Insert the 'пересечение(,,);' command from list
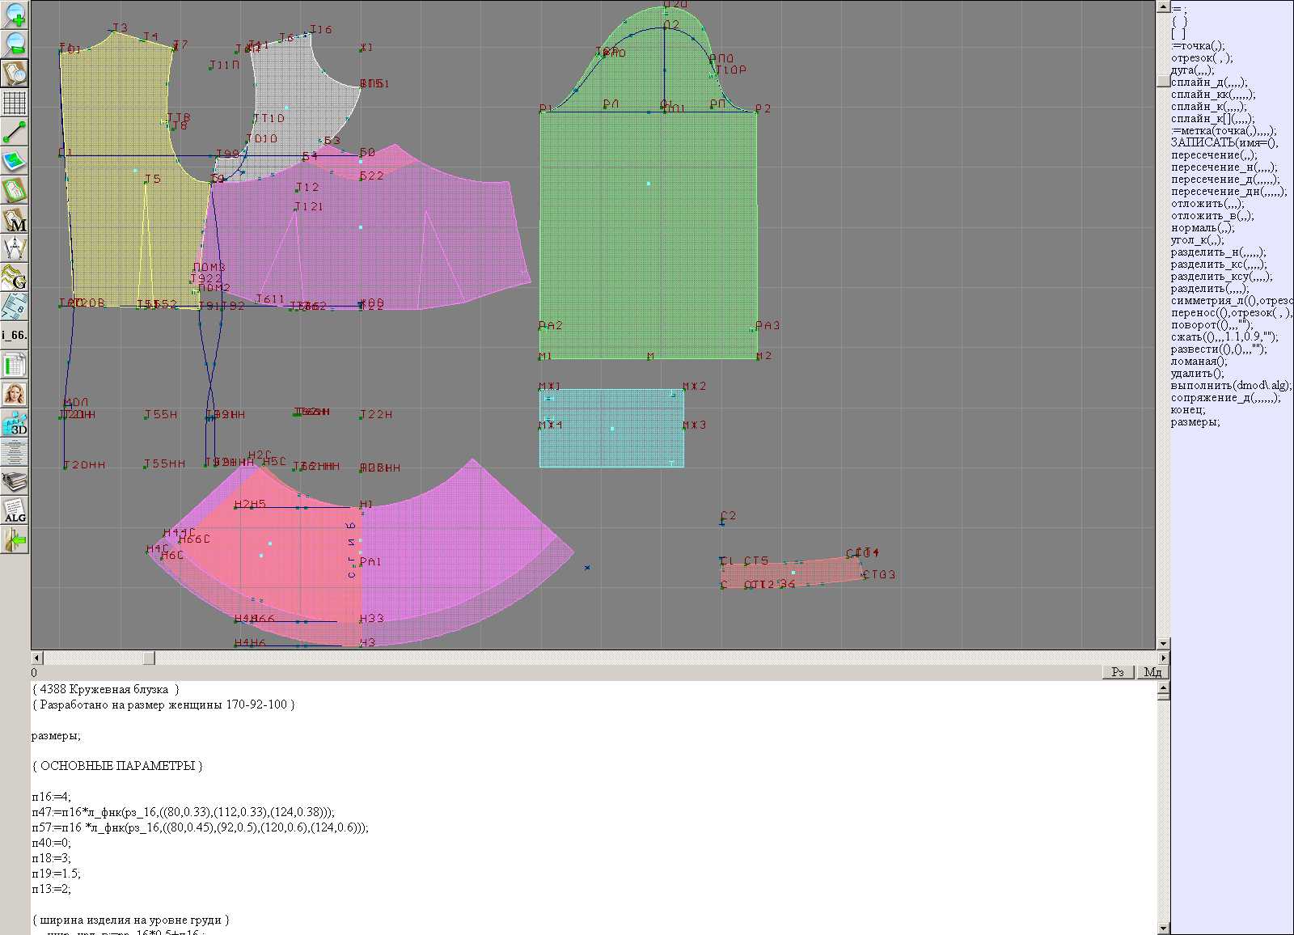 click(1214, 155)
